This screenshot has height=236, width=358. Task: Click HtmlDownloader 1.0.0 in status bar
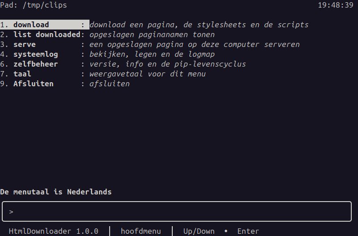pos(53,231)
